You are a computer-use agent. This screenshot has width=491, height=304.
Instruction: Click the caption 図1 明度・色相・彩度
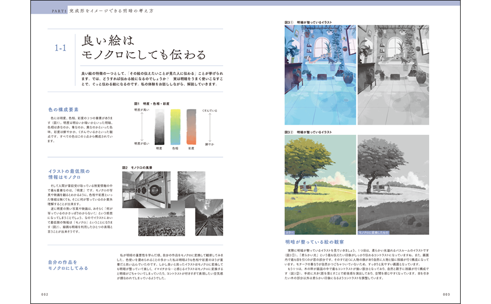(x=152, y=104)
